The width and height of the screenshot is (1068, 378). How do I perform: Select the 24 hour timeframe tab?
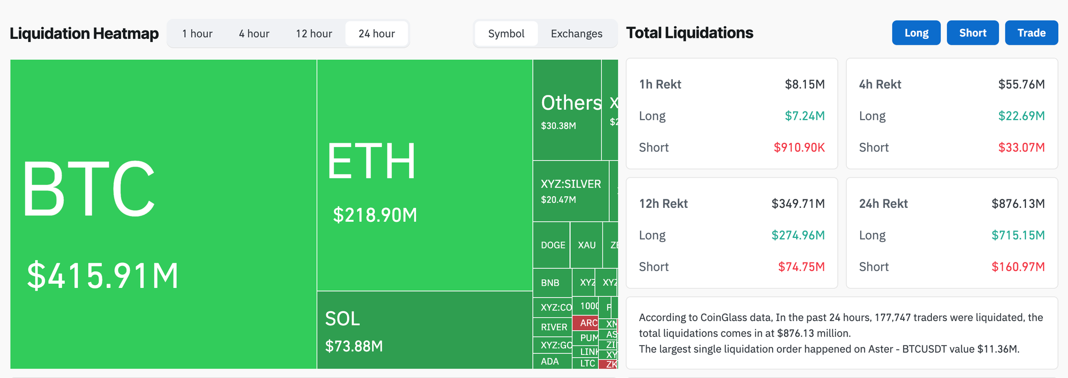[376, 34]
